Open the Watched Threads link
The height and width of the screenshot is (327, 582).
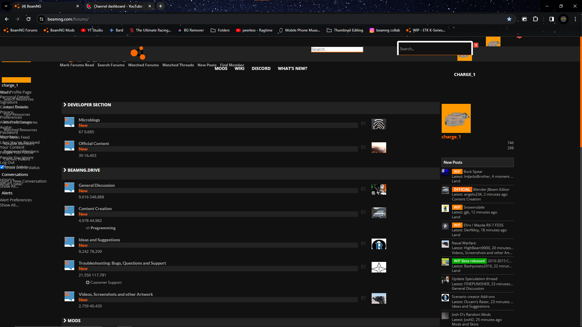click(178, 65)
